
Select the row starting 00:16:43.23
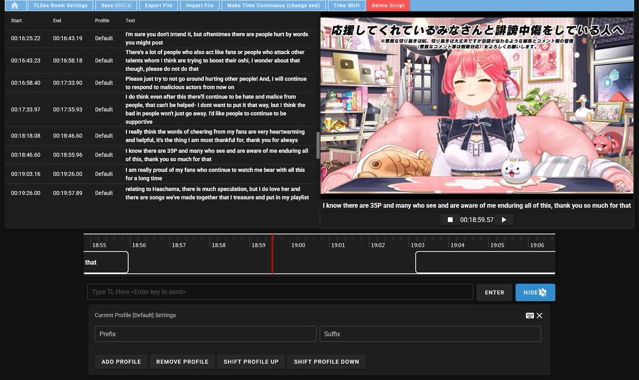click(160, 61)
